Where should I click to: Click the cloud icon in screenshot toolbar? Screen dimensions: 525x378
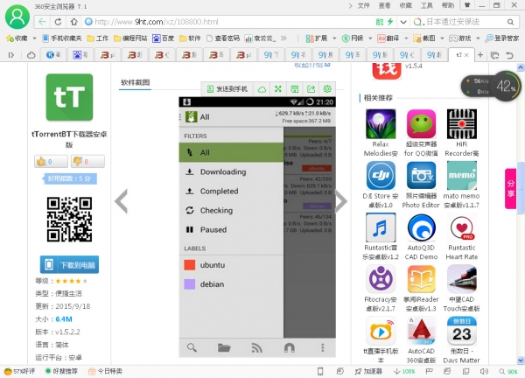coord(262,89)
